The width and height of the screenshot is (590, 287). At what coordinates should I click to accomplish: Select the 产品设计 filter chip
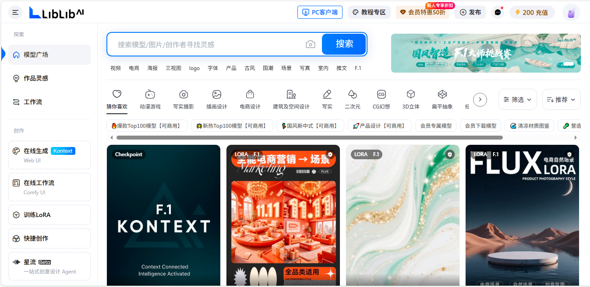[x=380, y=126]
